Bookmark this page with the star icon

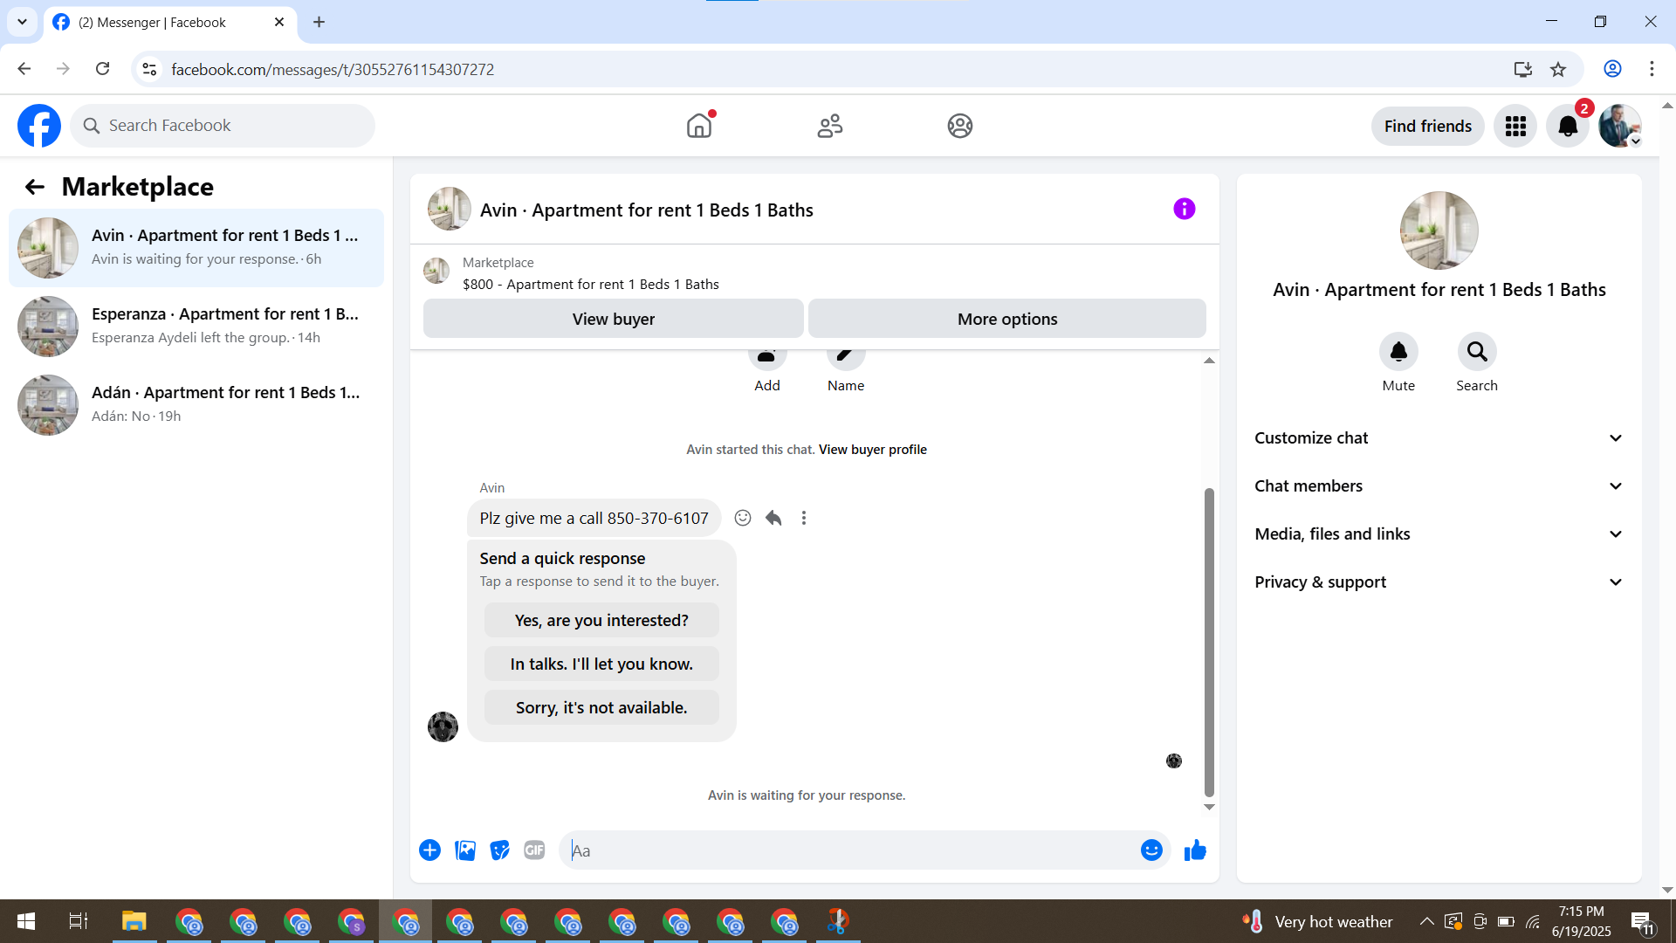coord(1558,70)
